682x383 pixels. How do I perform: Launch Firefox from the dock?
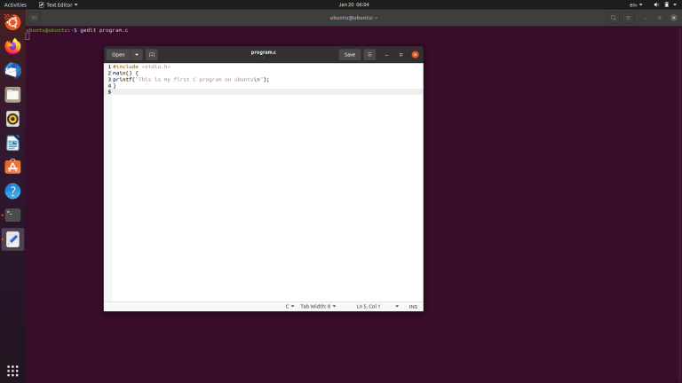(12, 46)
